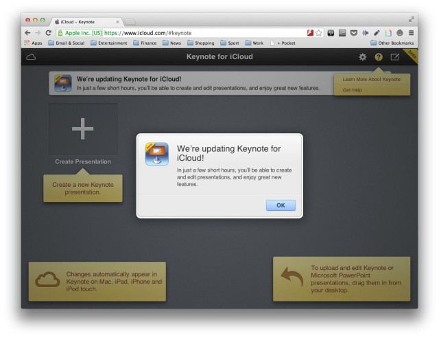The width and height of the screenshot is (439, 338).
Task: Click the Create Presentation label
Action: [x=83, y=161]
